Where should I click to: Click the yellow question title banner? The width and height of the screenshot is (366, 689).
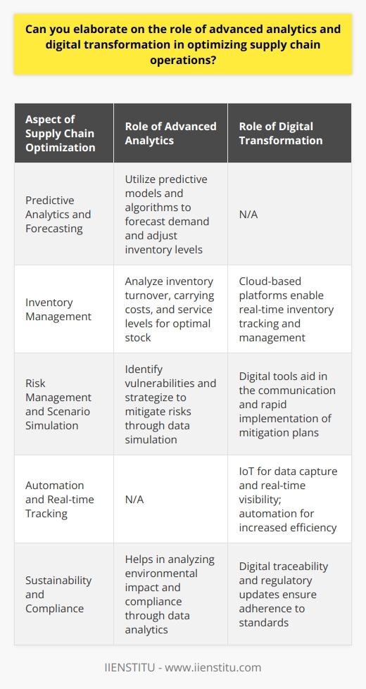183,44
